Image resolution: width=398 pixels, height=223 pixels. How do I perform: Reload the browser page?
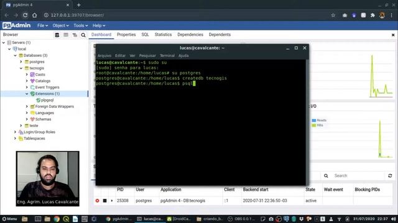click(x=25, y=15)
